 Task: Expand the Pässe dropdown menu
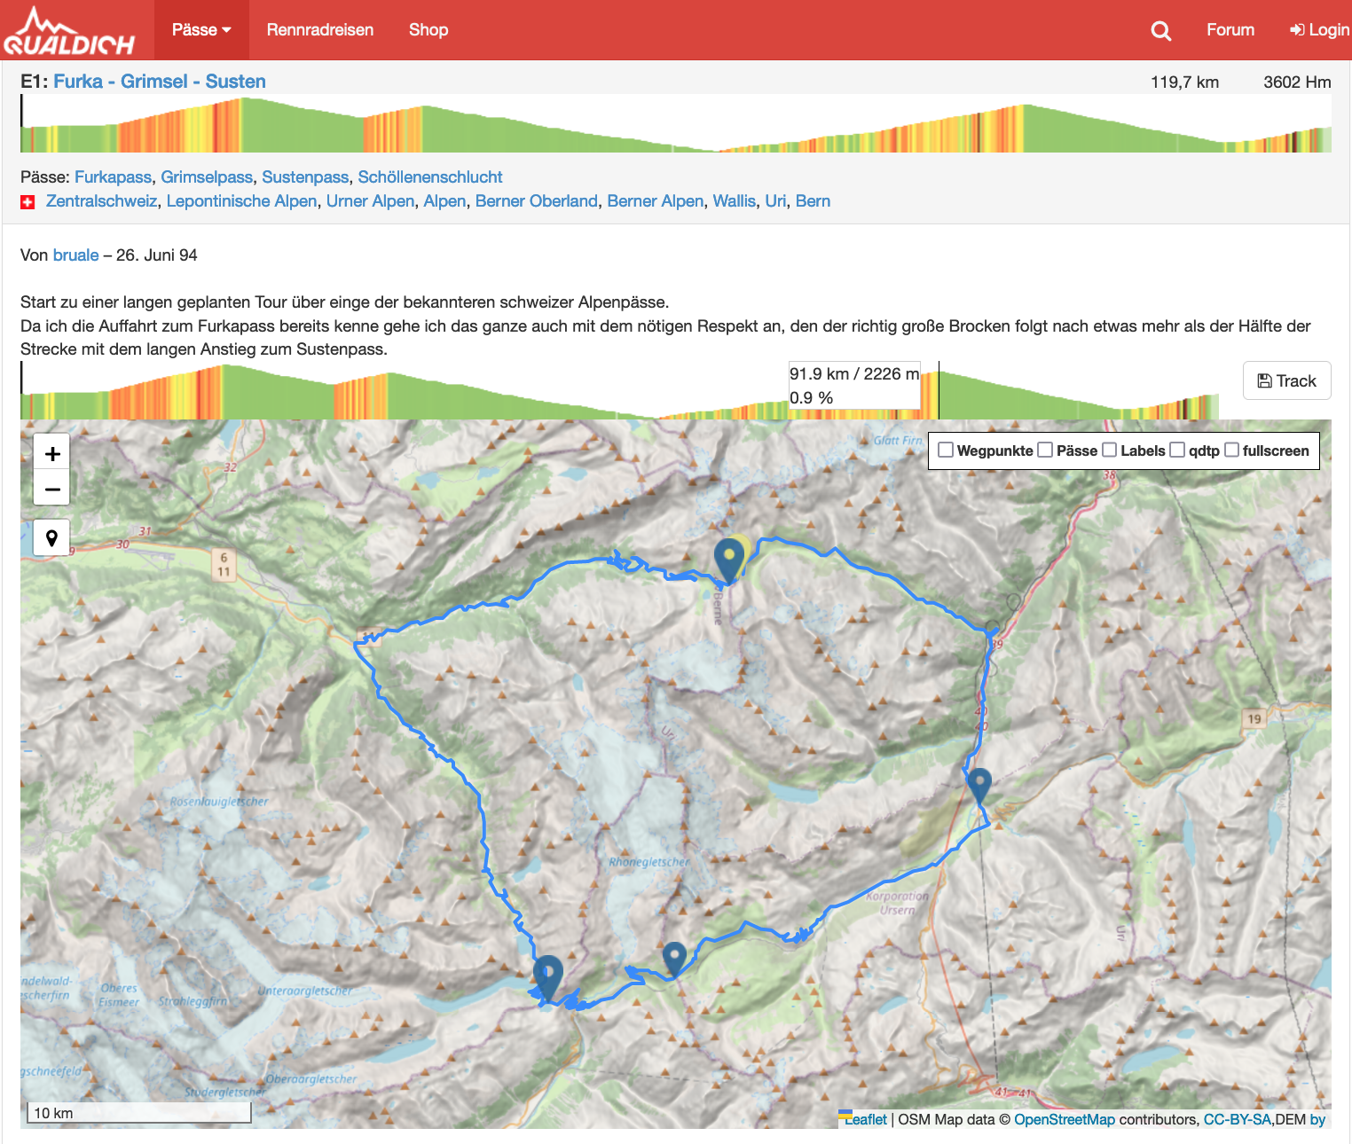point(201,30)
